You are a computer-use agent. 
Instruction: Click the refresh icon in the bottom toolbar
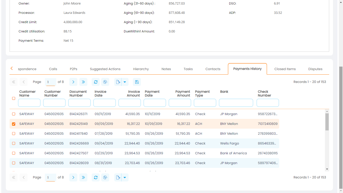(96, 177)
